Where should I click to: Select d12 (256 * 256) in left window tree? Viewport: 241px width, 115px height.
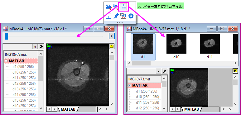pyautogui.click(x=24, y=84)
